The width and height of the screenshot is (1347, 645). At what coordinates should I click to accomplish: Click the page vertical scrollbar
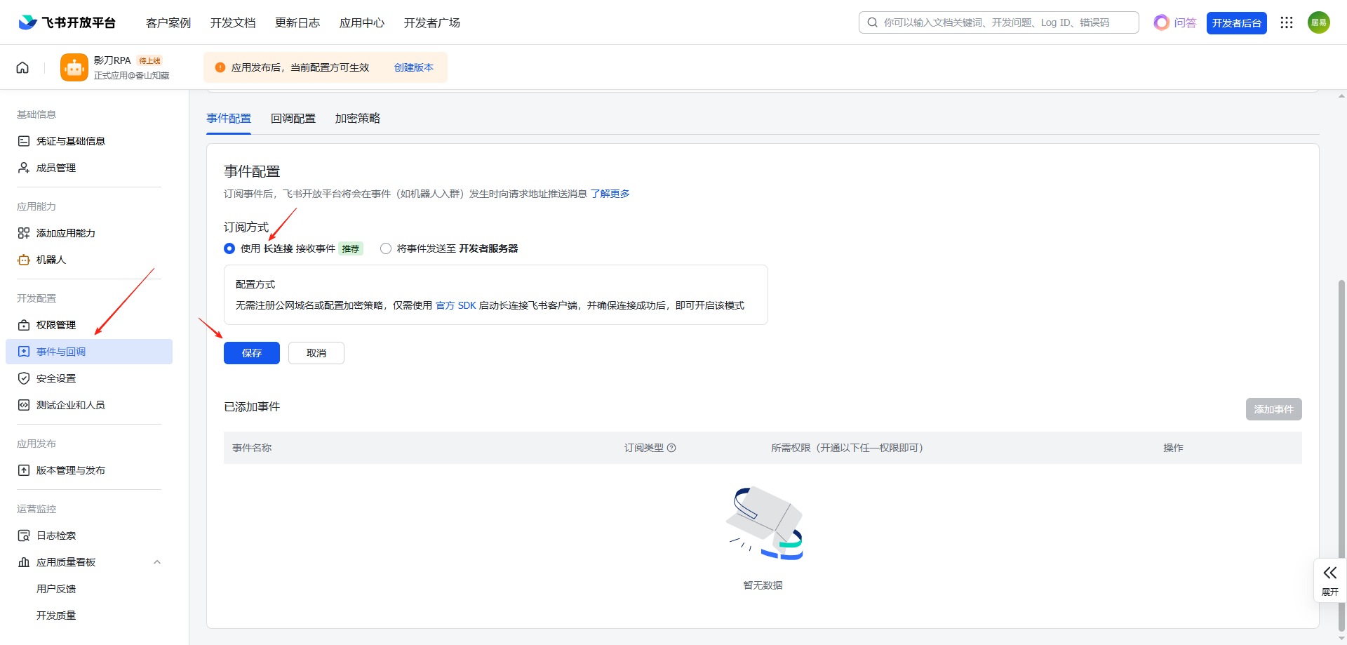pyautogui.click(x=1341, y=421)
